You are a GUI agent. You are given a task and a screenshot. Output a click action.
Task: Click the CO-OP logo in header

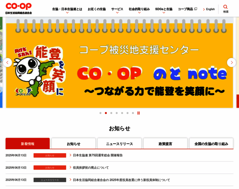(19, 9)
